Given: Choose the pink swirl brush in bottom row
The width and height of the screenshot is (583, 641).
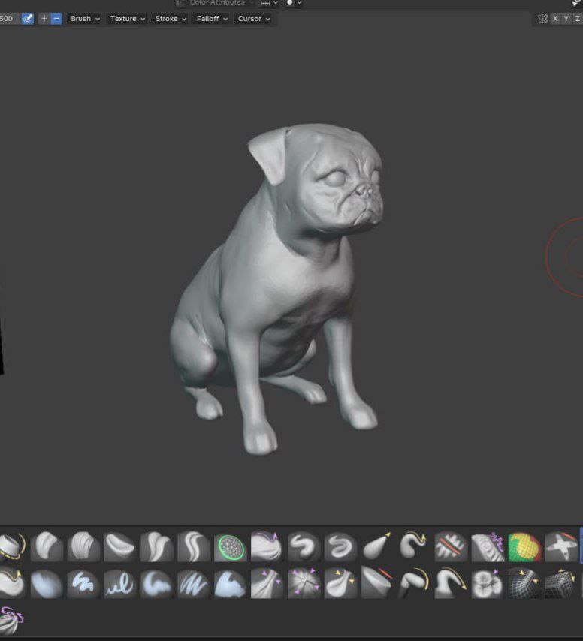Looking at the screenshot, I should [11, 620].
